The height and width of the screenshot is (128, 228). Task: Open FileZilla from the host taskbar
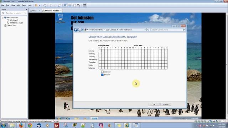point(57,125)
